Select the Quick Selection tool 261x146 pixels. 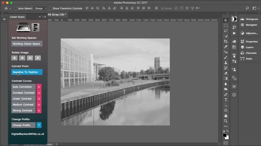226,36
